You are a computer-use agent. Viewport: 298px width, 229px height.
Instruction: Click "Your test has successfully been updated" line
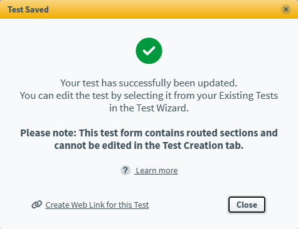pyautogui.click(x=149, y=83)
